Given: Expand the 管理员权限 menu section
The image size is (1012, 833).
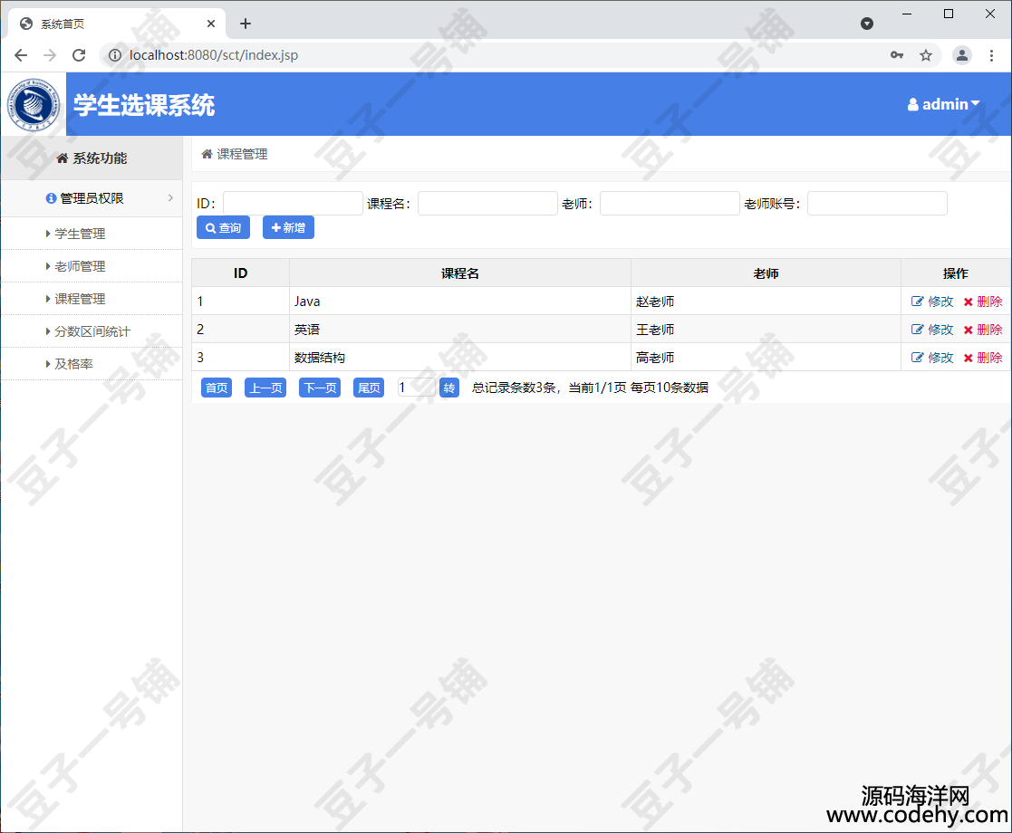Looking at the screenshot, I should click(x=91, y=198).
